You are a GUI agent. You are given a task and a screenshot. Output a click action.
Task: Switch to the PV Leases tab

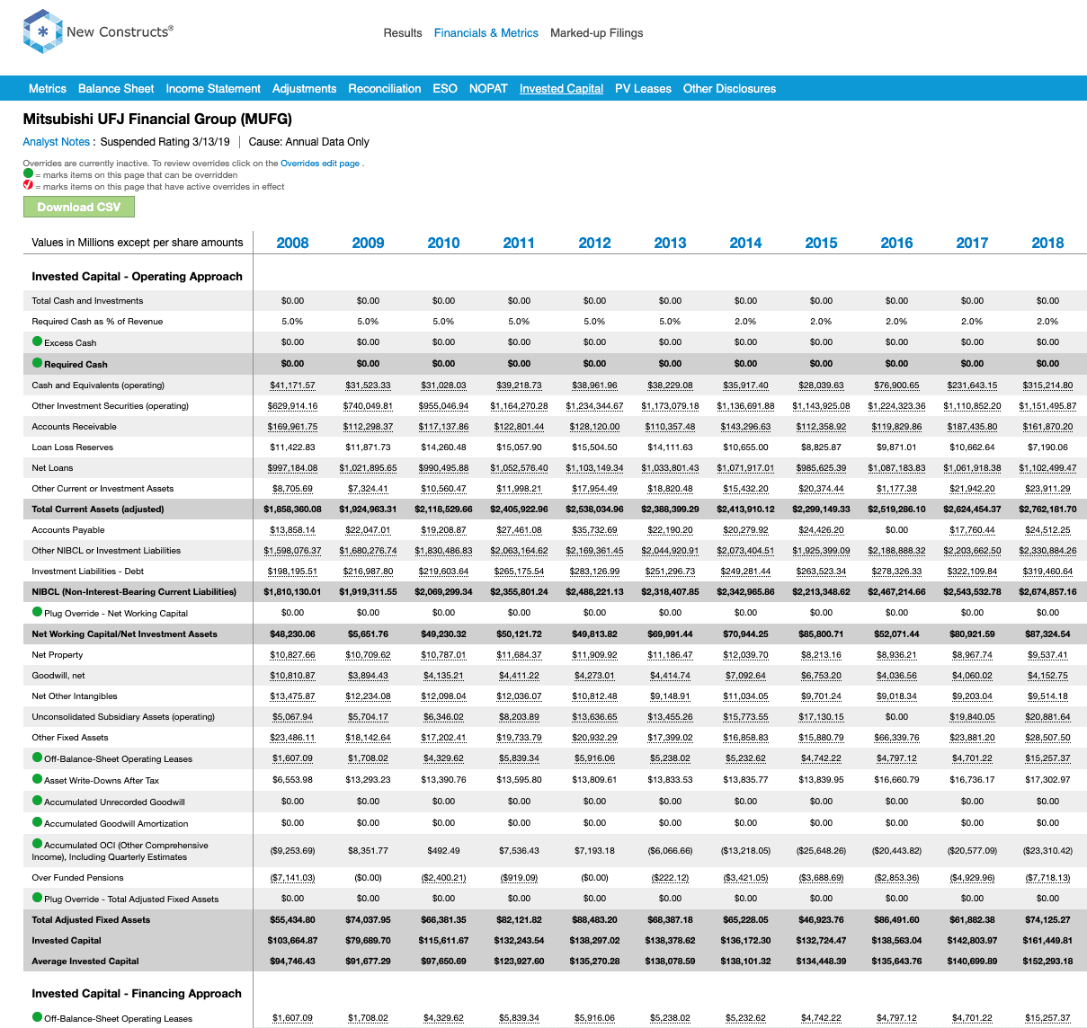643,89
